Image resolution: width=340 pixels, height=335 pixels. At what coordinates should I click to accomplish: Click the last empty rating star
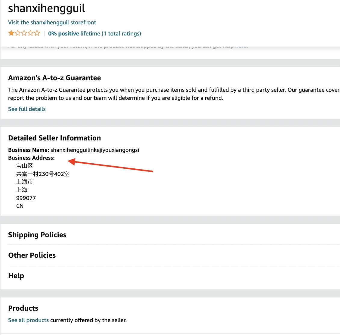pyautogui.click(x=37, y=33)
